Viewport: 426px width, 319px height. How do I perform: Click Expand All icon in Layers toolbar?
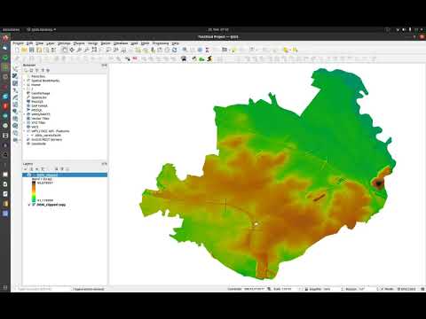point(56,169)
